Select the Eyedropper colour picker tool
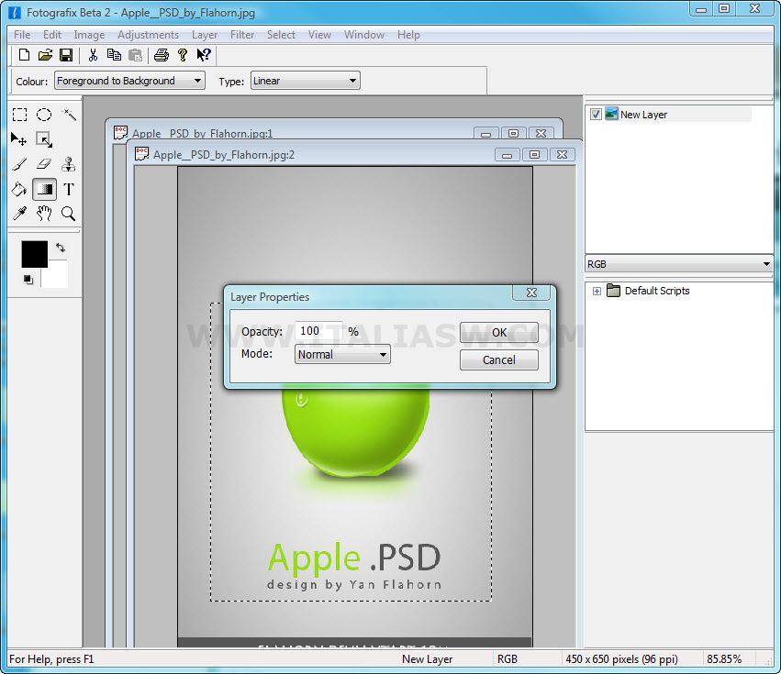This screenshot has width=781, height=674. pos(19,214)
